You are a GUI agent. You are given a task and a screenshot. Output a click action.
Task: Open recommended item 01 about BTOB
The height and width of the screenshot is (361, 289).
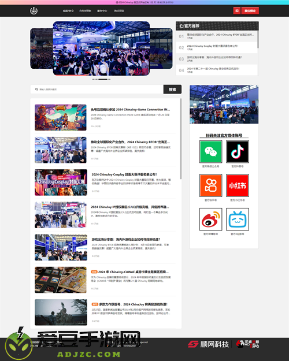216,36
